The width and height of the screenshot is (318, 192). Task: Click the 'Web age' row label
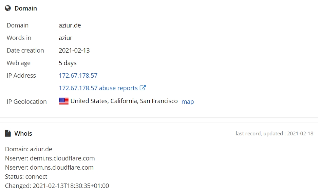pyautogui.click(x=19, y=63)
